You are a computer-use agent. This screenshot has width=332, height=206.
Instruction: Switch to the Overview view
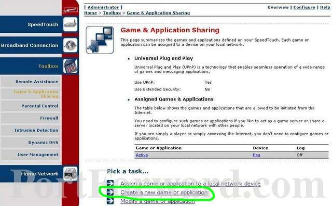click(278, 7)
